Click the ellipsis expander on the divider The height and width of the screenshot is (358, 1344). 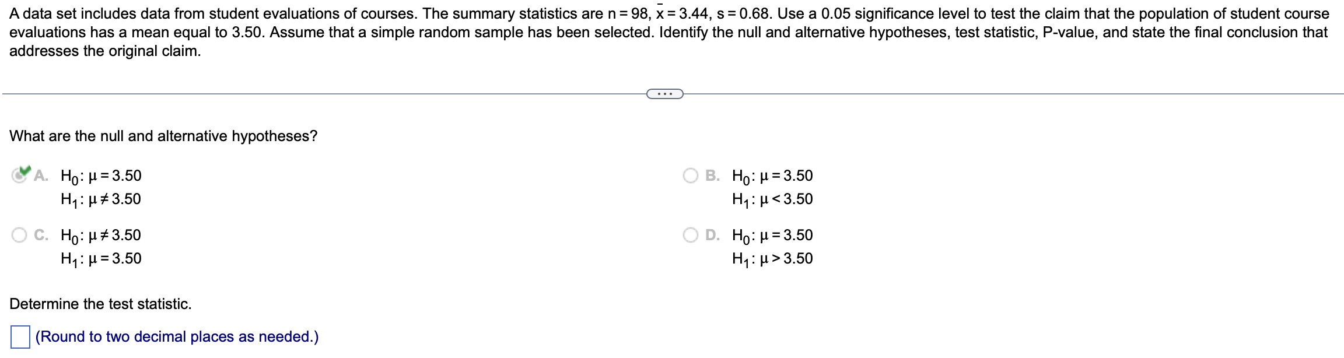click(x=664, y=94)
